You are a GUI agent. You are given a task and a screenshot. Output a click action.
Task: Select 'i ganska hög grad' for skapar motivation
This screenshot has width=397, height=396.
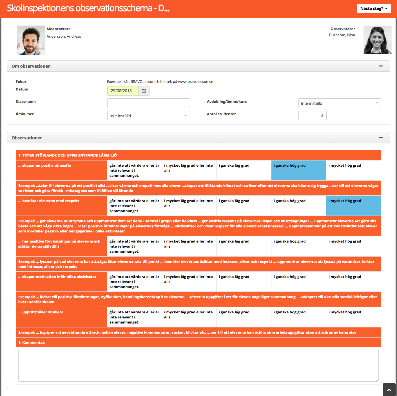(x=298, y=282)
